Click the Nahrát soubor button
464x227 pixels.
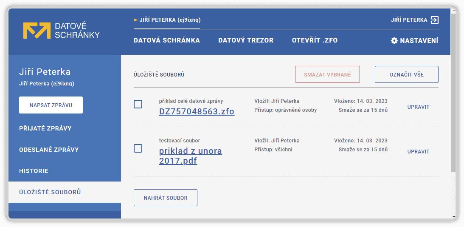pyautogui.click(x=166, y=198)
